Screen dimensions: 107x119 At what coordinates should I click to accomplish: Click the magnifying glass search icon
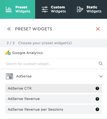(101, 64)
